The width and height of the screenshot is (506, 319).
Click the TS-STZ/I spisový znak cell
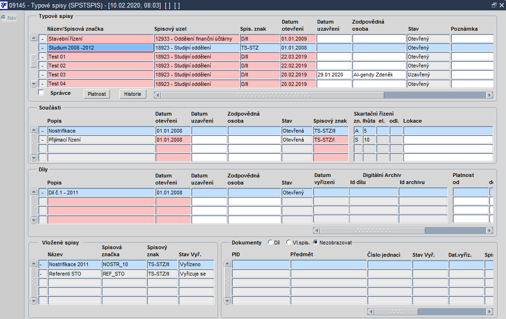coord(331,140)
